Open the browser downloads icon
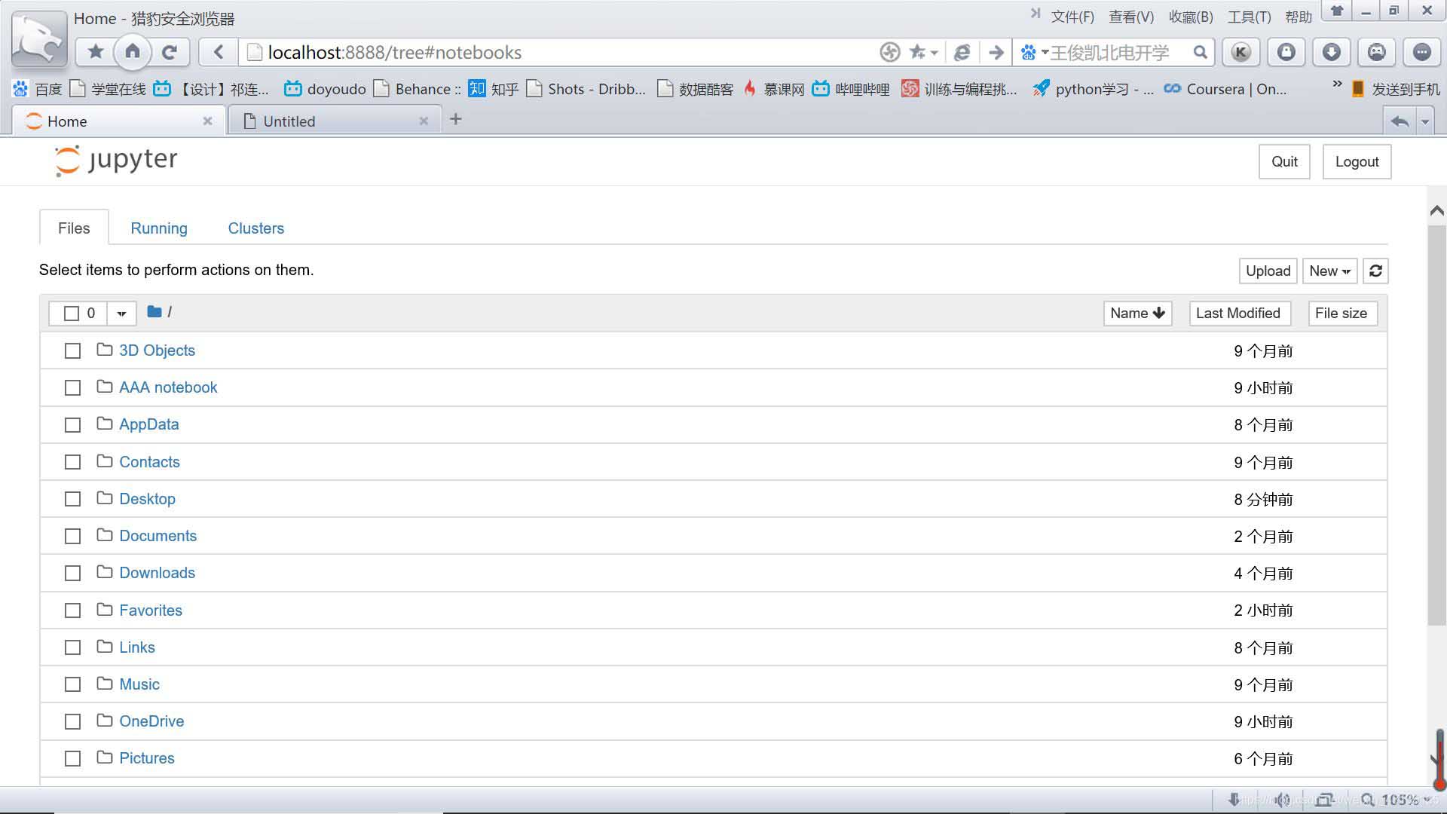This screenshot has height=814, width=1447. tap(1332, 52)
